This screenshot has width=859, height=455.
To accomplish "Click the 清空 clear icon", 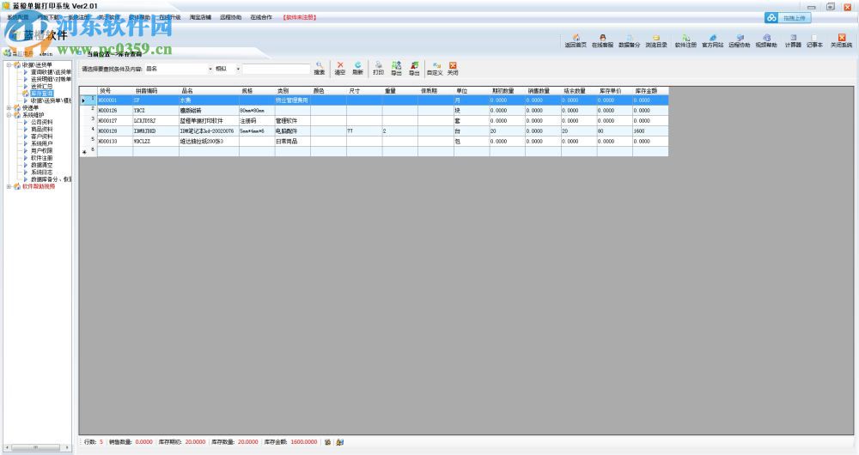I will point(340,68).
